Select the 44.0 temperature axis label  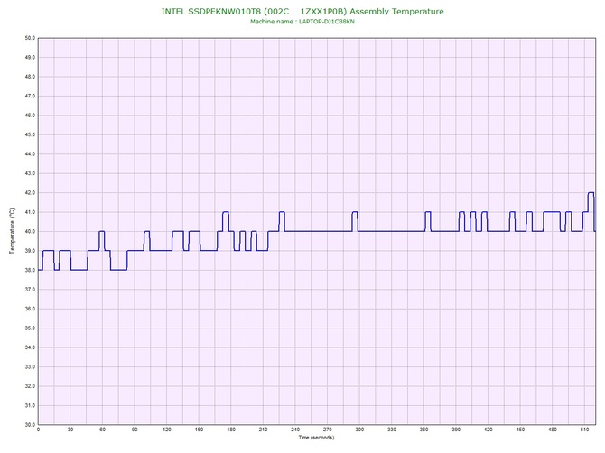(30, 153)
